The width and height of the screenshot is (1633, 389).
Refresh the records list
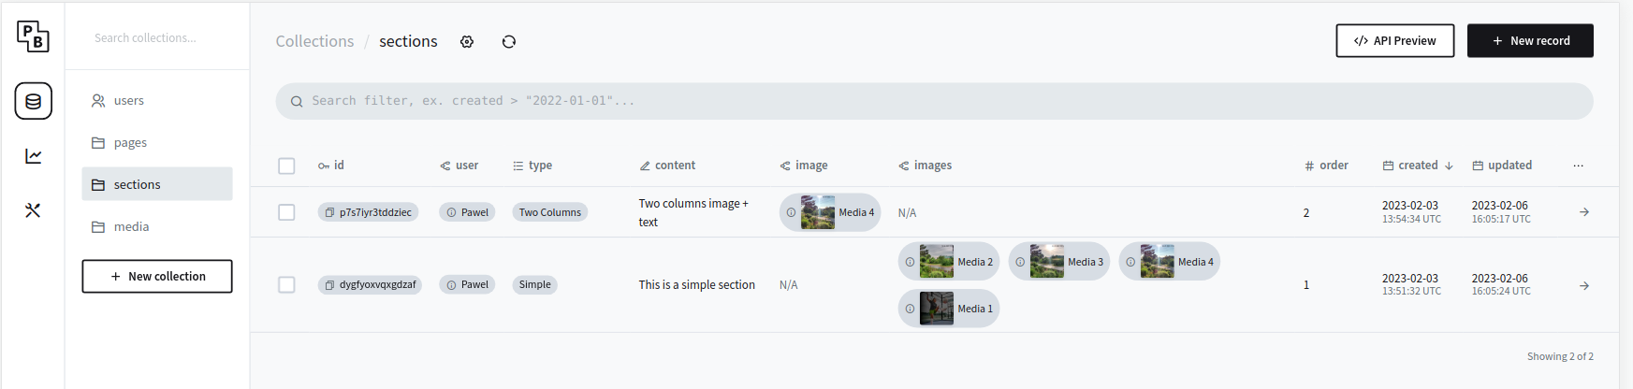point(509,41)
